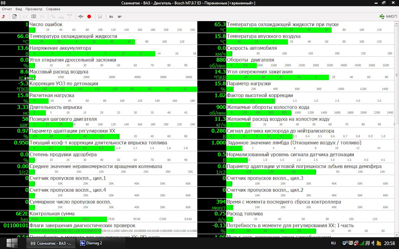The width and height of the screenshot is (399, 249).
Task: Select Время с момента последнего сброса контроллера
Action: [x=284, y=202]
